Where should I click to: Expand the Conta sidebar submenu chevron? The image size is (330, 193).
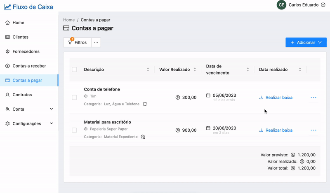(52, 109)
